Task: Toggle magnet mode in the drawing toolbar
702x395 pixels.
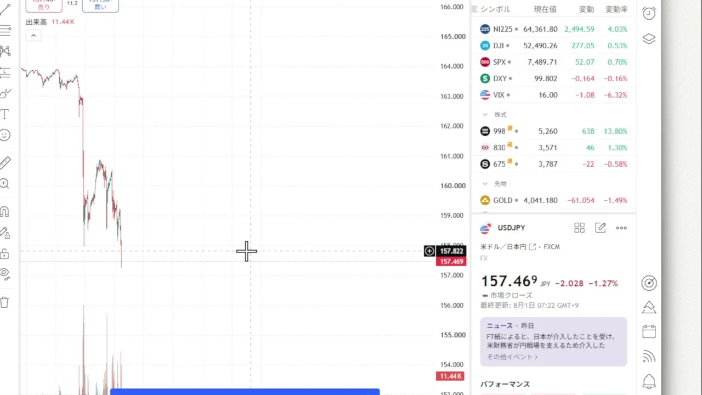Action: (5, 212)
